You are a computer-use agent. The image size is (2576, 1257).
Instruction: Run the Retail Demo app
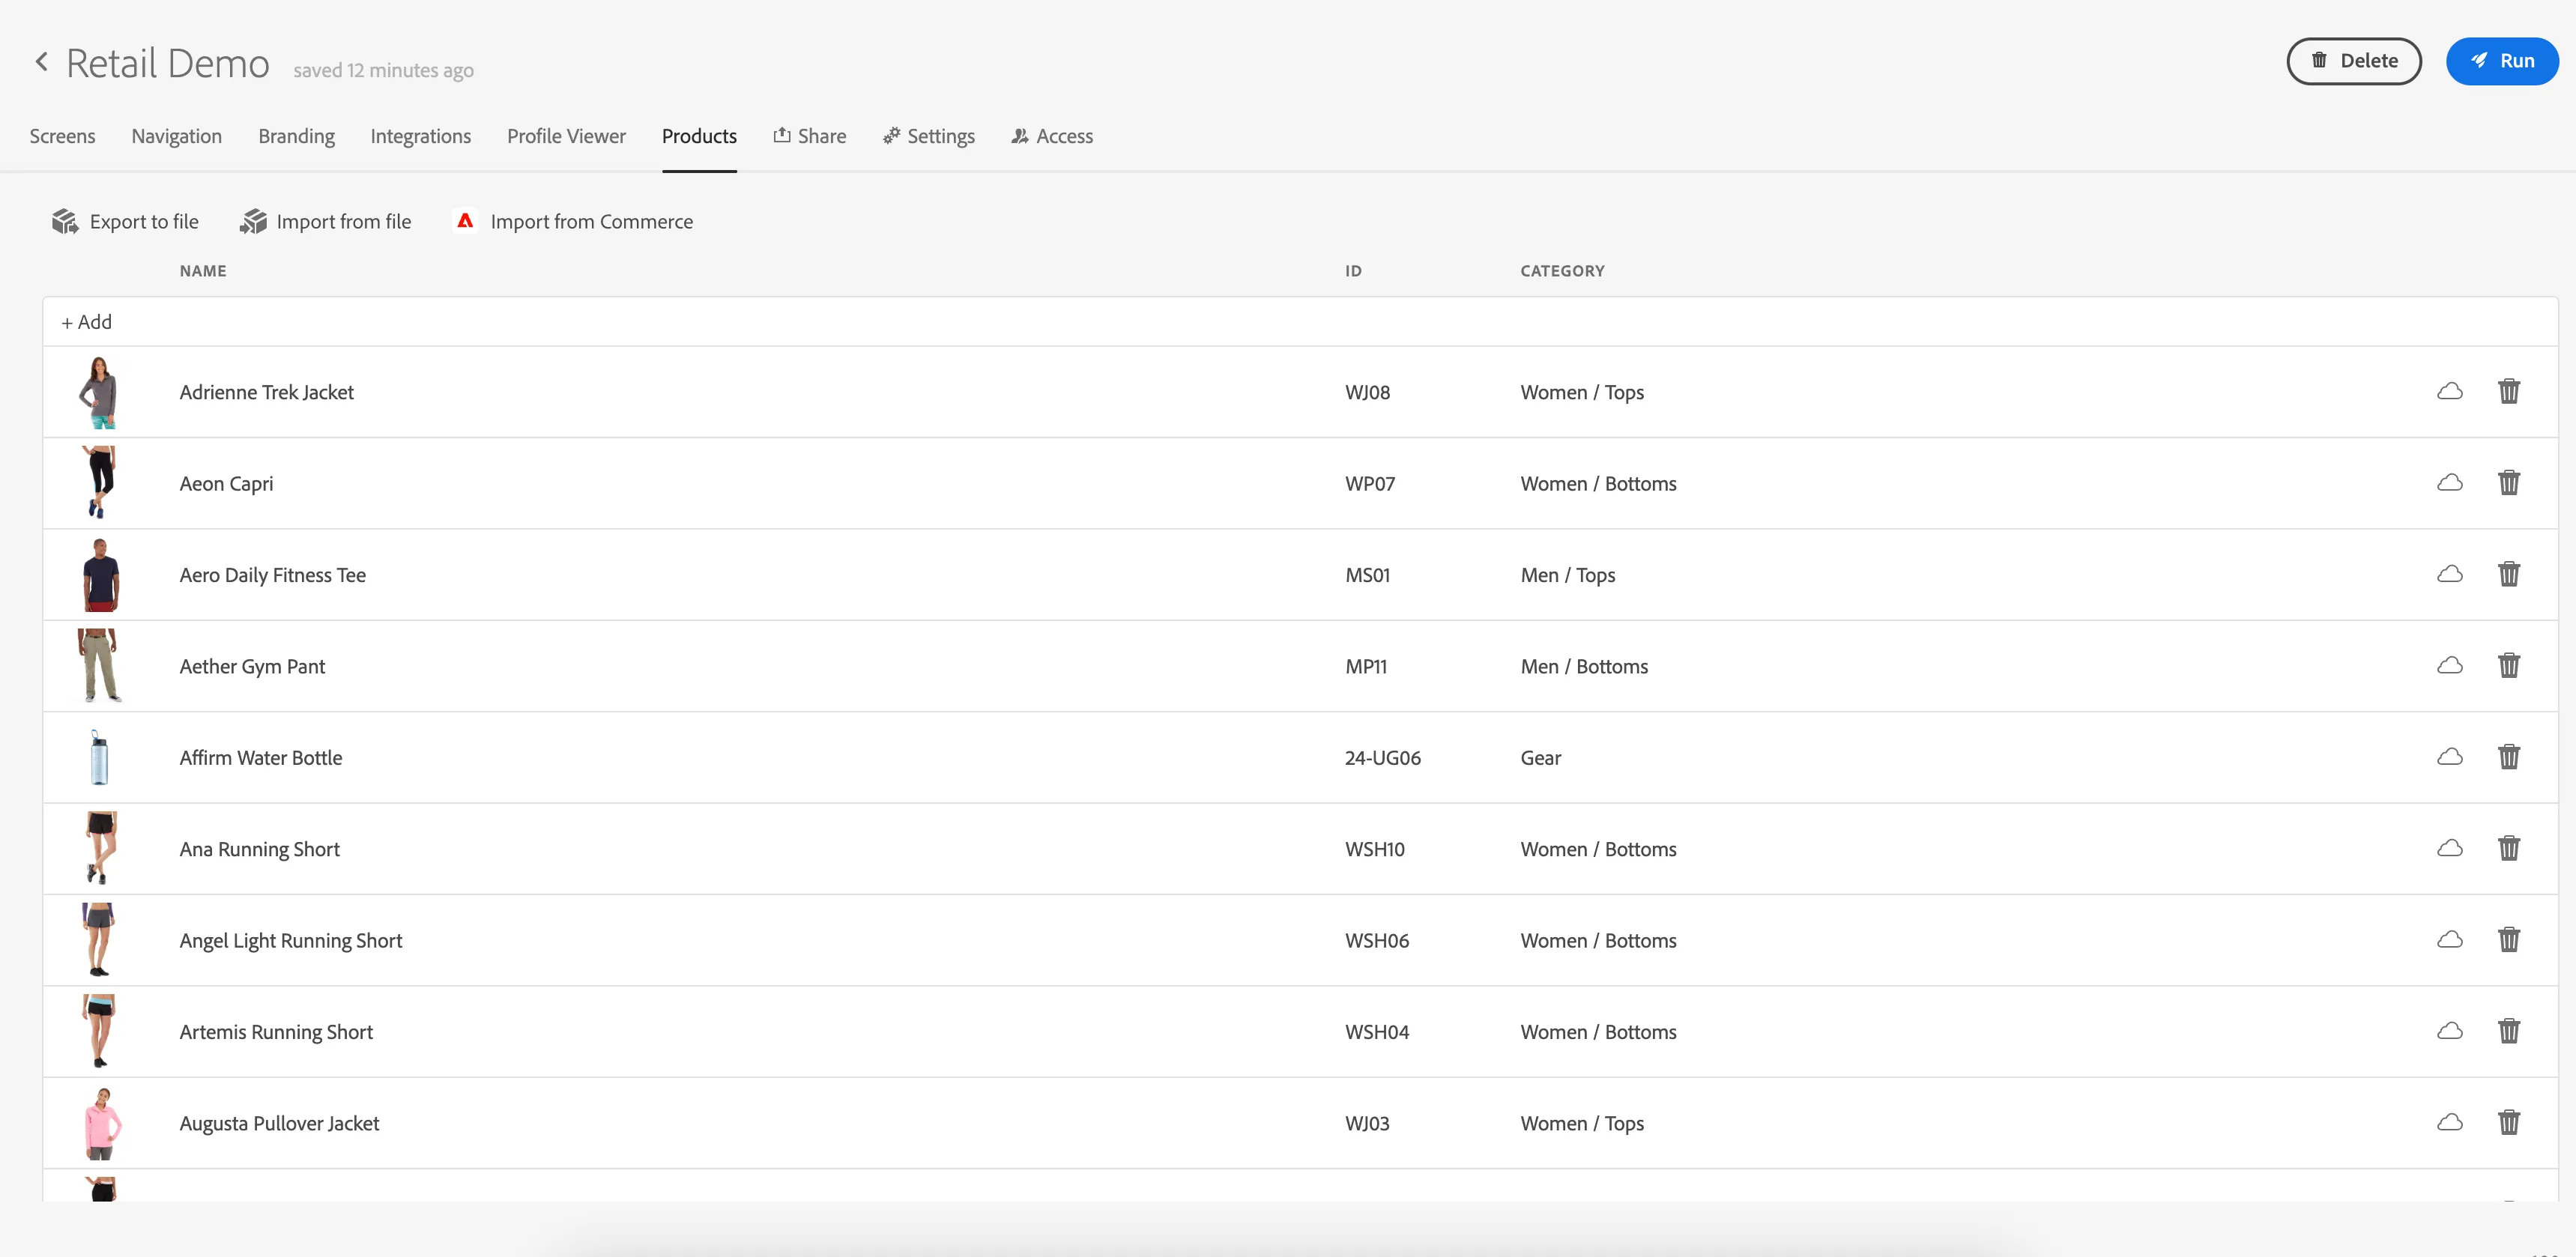(x=2503, y=61)
